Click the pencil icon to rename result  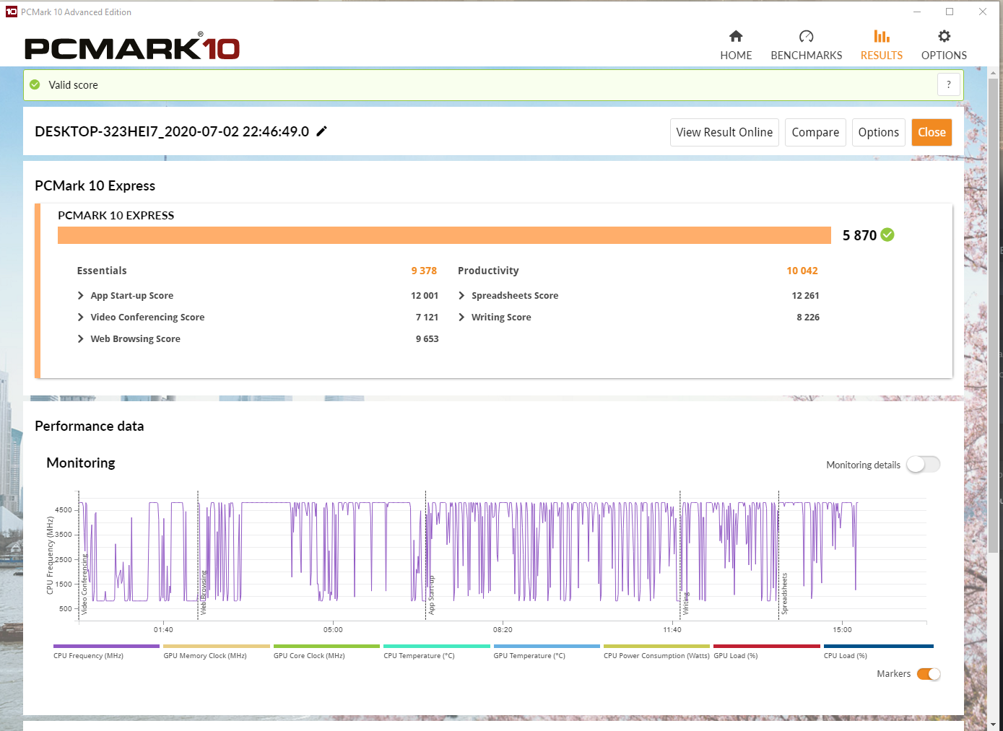322,131
